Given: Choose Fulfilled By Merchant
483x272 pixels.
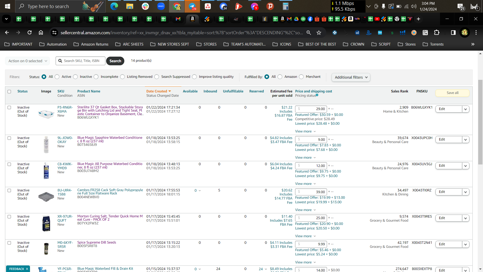Looking at the screenshot, I should (x=301, y=77).
